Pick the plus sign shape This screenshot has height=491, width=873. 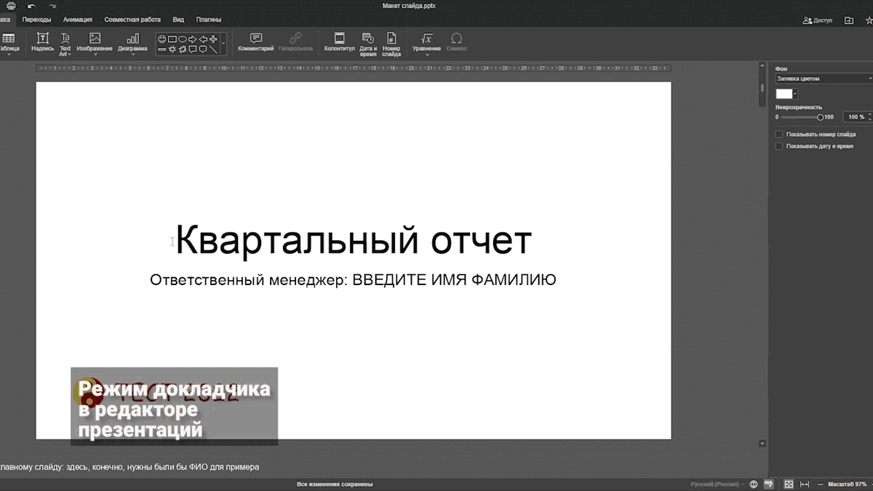[213, 39]
